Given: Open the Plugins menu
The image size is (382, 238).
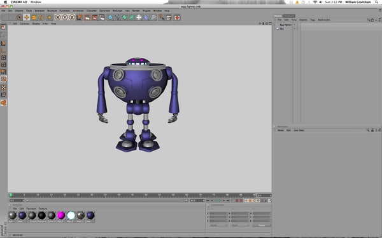Looking at the screenshot, I should 146,11.
